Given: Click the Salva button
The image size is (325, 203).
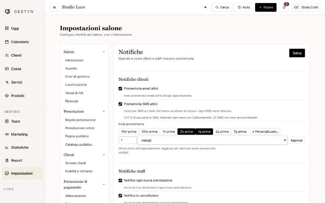Looking at the screenshot, I should [x=297, y=53].
